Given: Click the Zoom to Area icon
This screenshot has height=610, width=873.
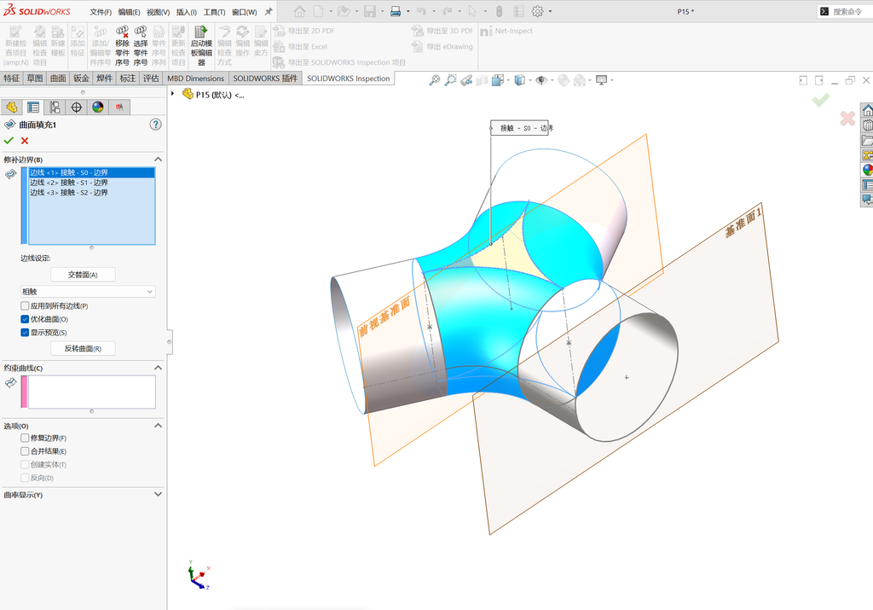Looking at the screenshot, I should (450, 80).
